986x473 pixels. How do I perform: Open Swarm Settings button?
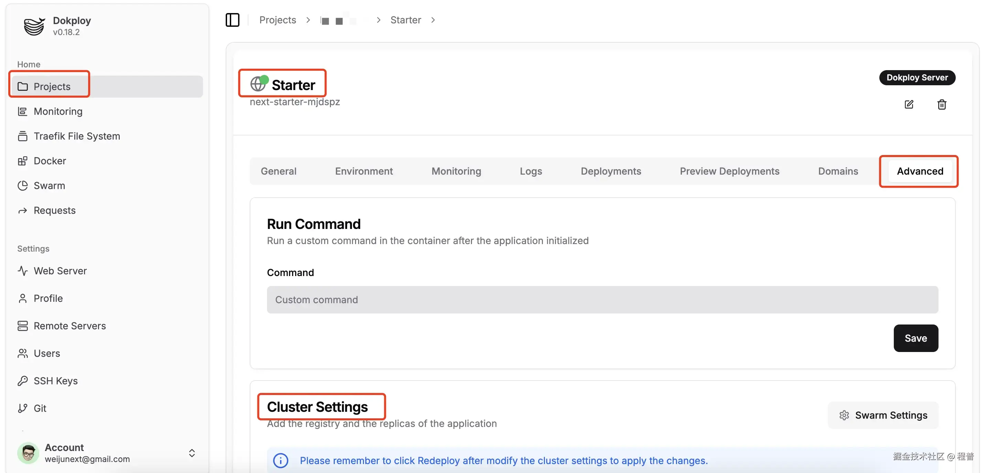click(883, 415)
